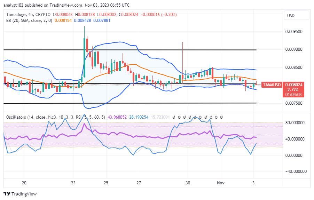Click the published by analyst102 header text
Screen dimensions: 314x200
click(66, 5)
